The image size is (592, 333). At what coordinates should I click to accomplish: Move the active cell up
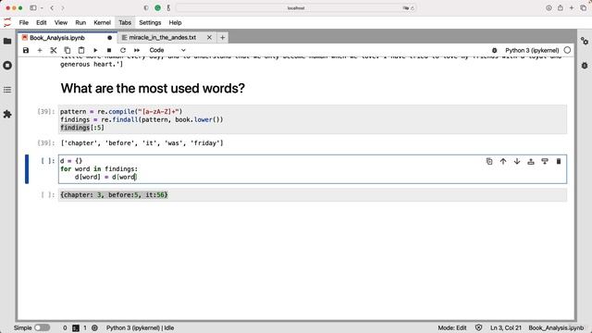pos(503,162)
